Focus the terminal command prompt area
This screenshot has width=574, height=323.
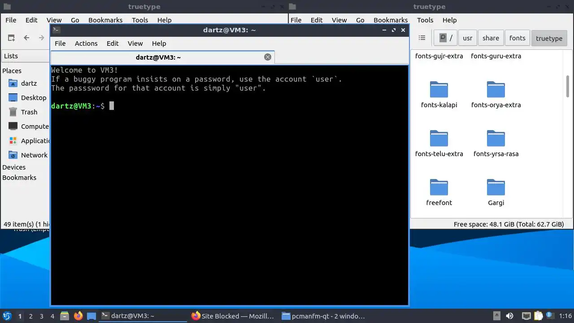coord(230,185)
